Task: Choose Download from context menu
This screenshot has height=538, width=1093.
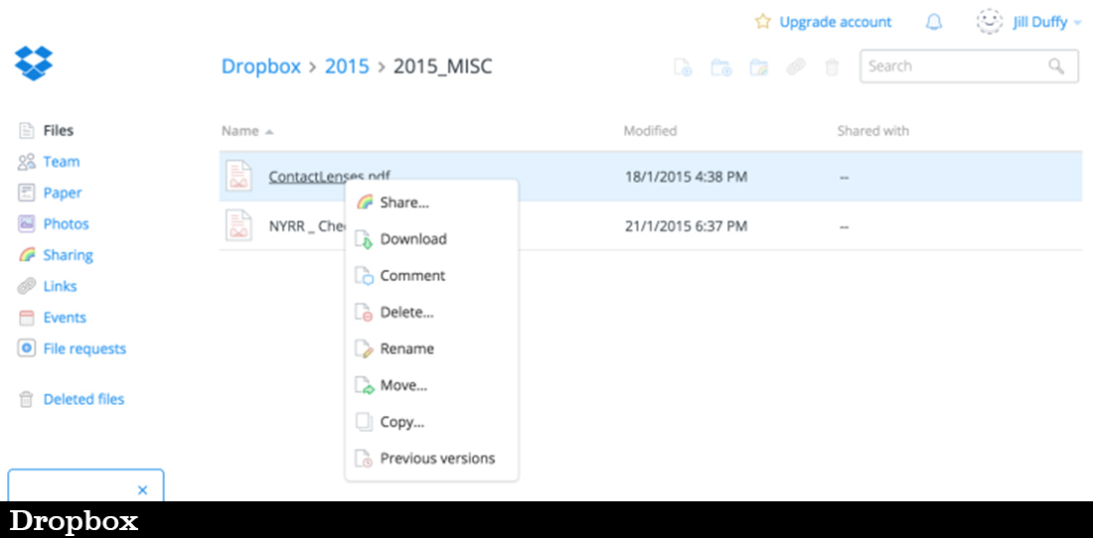Action: coord(431,239)
